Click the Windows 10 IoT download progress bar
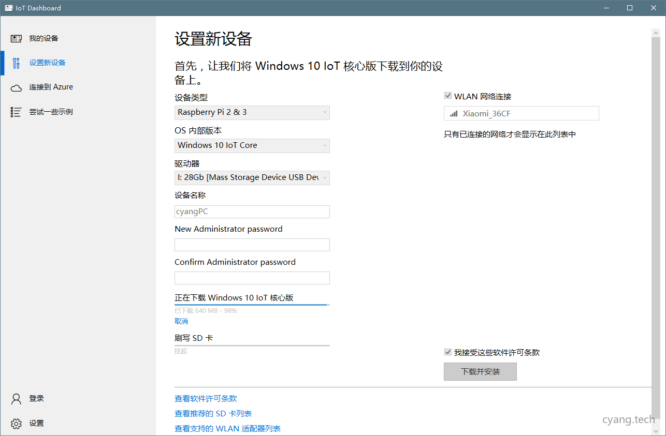 252,305
